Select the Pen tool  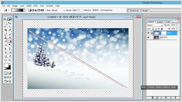pyautogui.click(x=6, y=53)
